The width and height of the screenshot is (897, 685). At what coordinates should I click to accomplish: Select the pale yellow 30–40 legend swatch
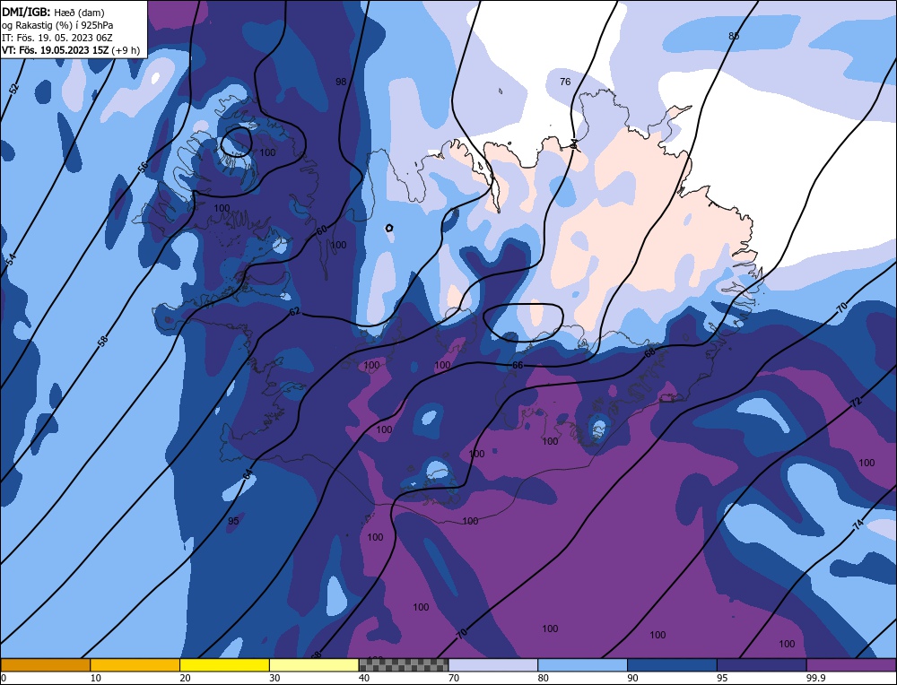[x=314, y=665]
